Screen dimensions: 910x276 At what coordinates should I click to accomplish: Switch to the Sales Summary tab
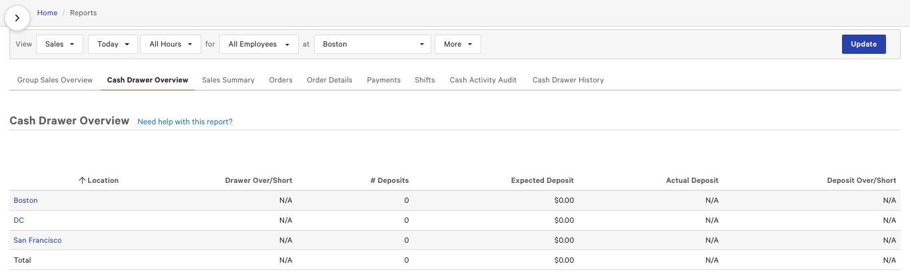[x=228, y=80]
